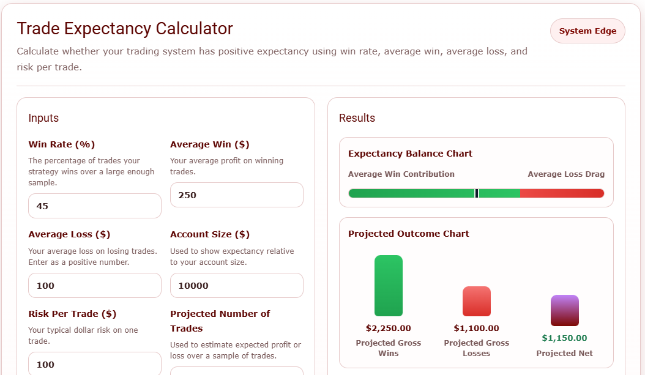Click the Win Rate (%) label
The width and height of the screenshot is (645, 375).
tap(62, 144)
